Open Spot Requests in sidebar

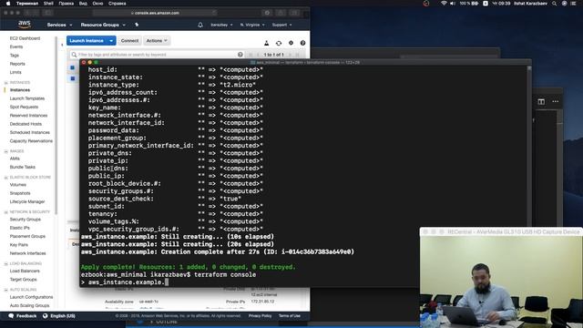tap(24, 108)
